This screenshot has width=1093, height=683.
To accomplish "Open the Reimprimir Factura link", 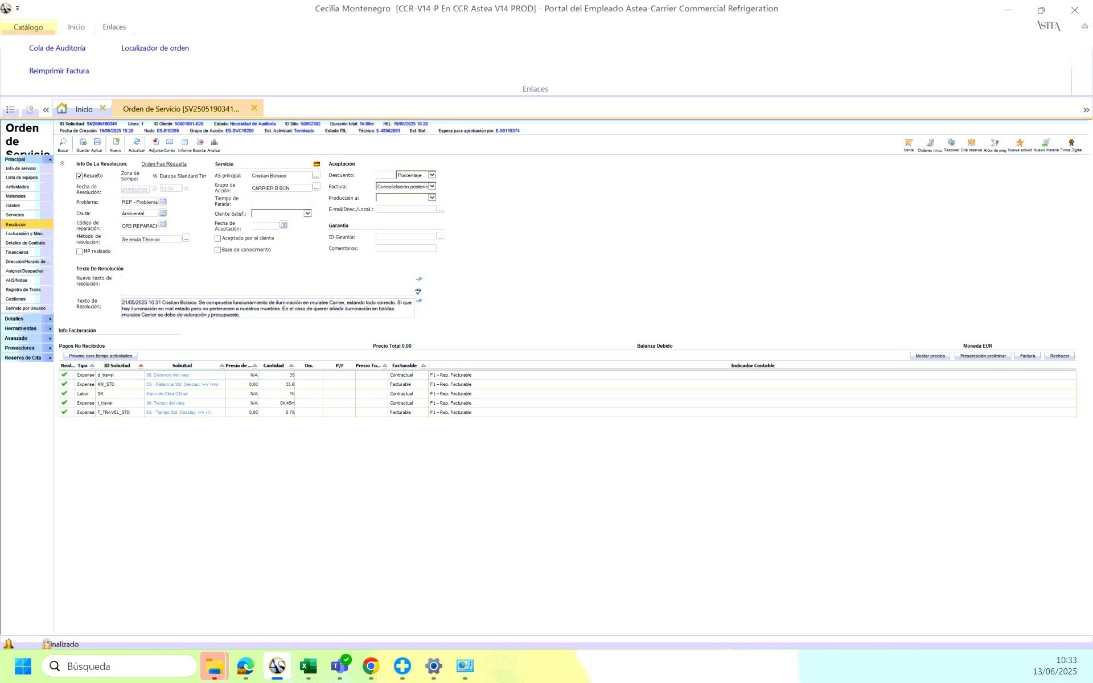I will [x=59, y=71].
